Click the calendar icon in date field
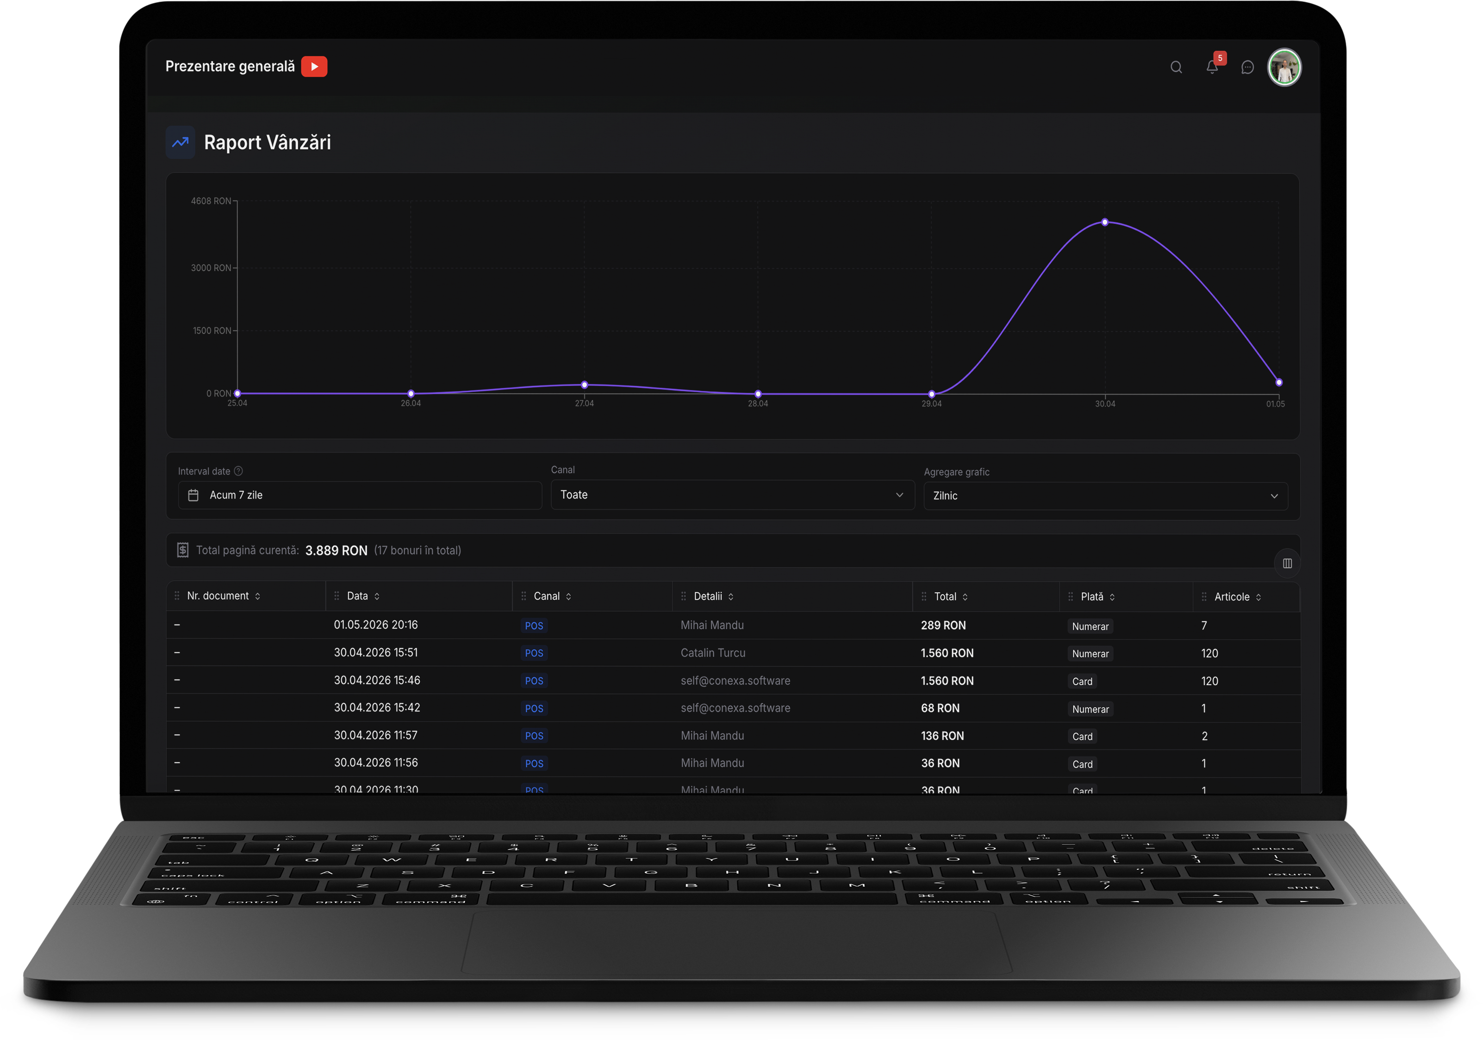This screenshot has height=1040, width=1483. (x=193, y=495)
